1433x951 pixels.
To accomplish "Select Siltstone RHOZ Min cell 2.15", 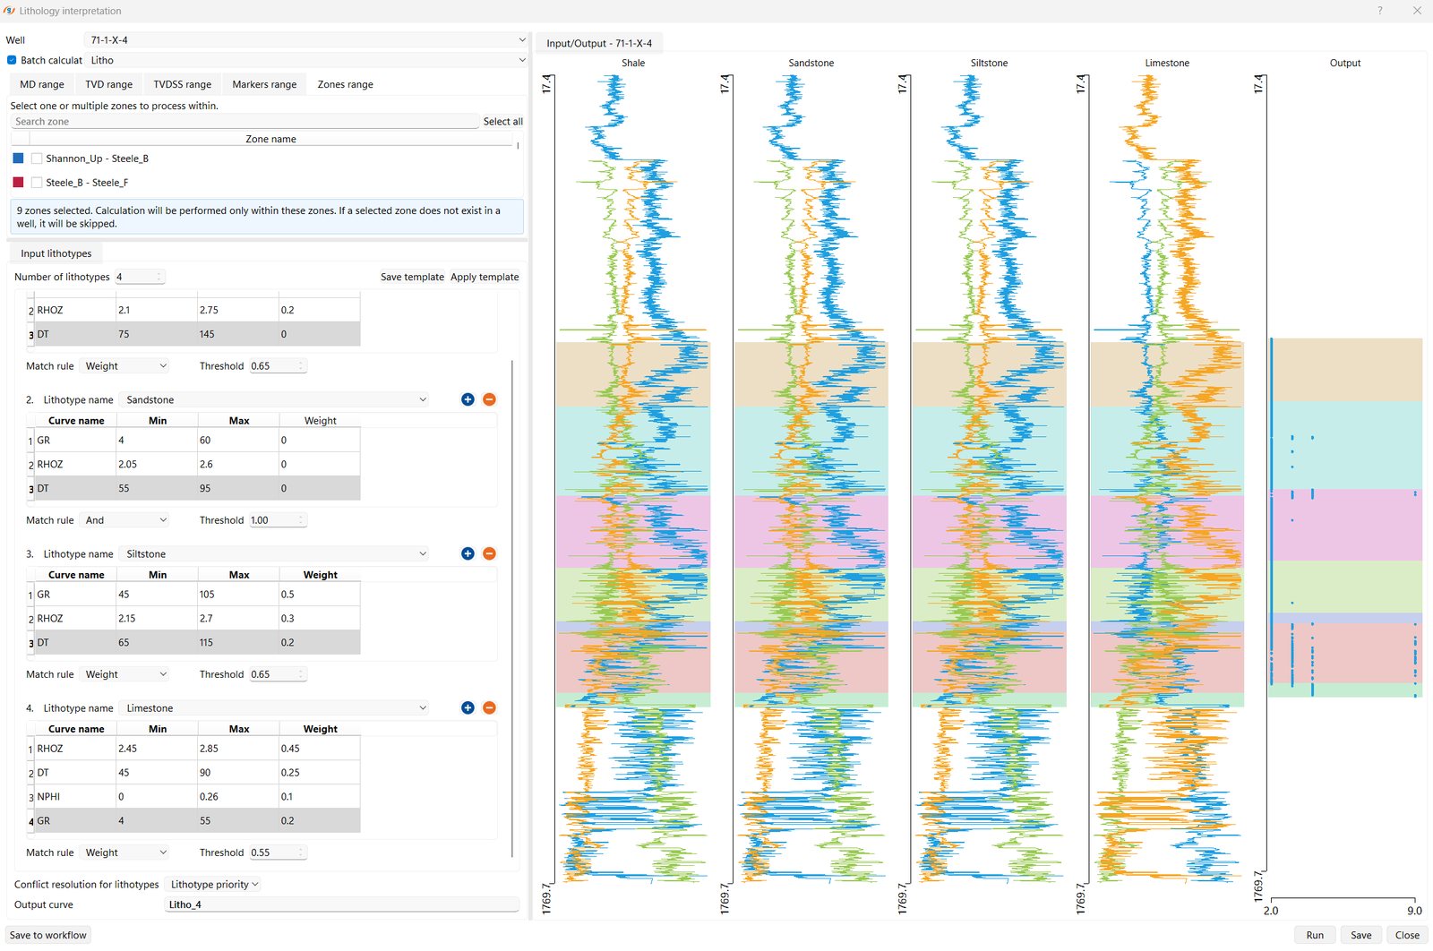I will pyautogui.click(x=157, y=619).
